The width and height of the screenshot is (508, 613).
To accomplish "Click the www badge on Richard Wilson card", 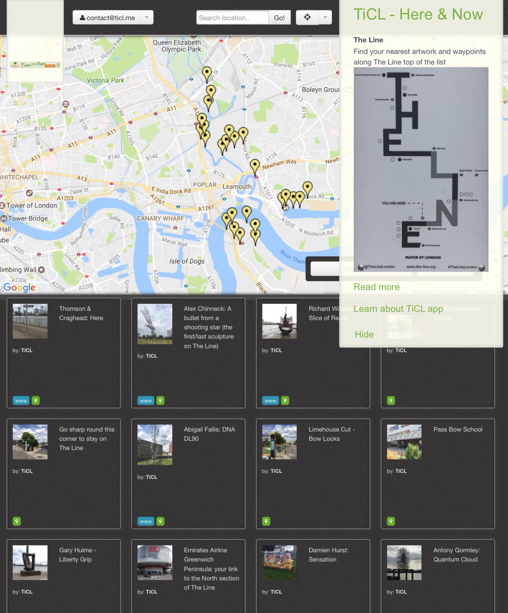I will click(271, 400).
